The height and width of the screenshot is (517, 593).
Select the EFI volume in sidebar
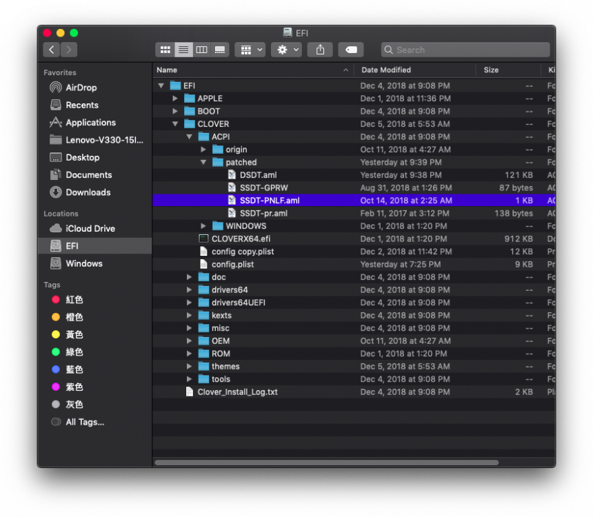coord(95,246)
